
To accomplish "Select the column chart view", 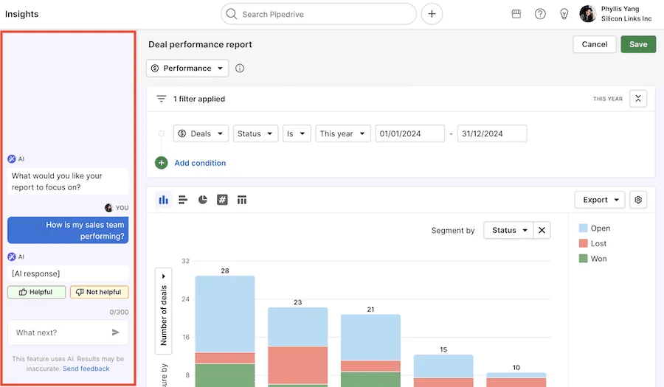I will 164,200.
